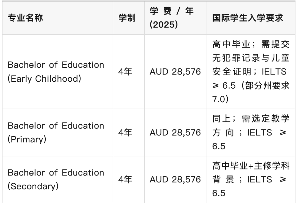297x203 pixels.
Task: Click the 国际学生入学要求 column header
Action: 248,18
